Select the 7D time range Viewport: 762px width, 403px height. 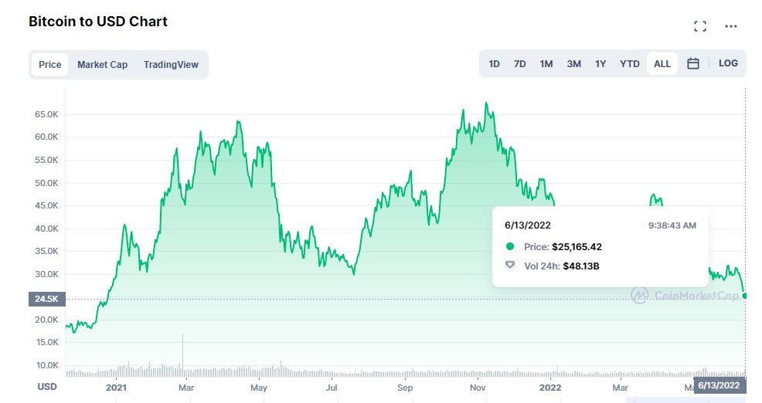point(519,64)
